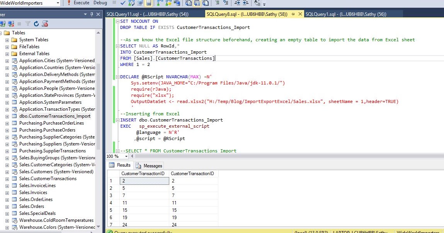
Task: Select Results to File icon
Action: (206, 3)
